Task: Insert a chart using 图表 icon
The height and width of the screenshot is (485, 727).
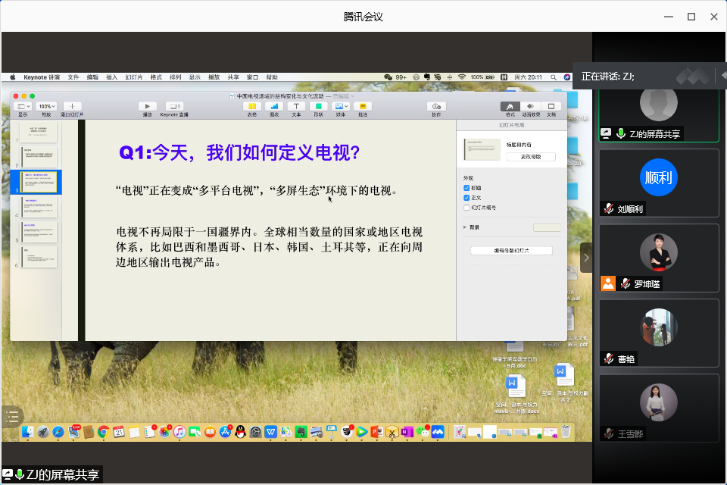Action: 274,107
